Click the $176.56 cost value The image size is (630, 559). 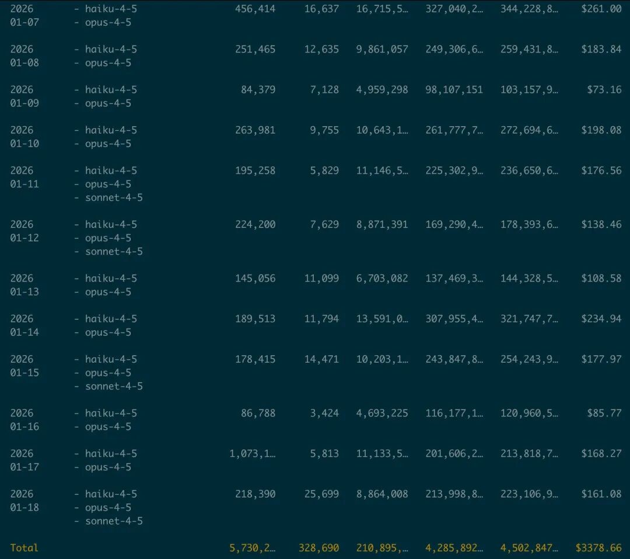click(601, 171)
